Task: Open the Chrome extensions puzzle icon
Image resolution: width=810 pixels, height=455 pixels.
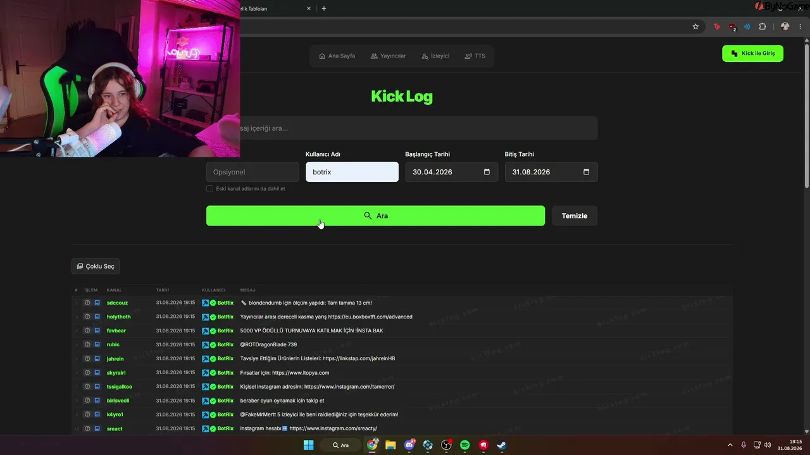Action: [763, 27]
